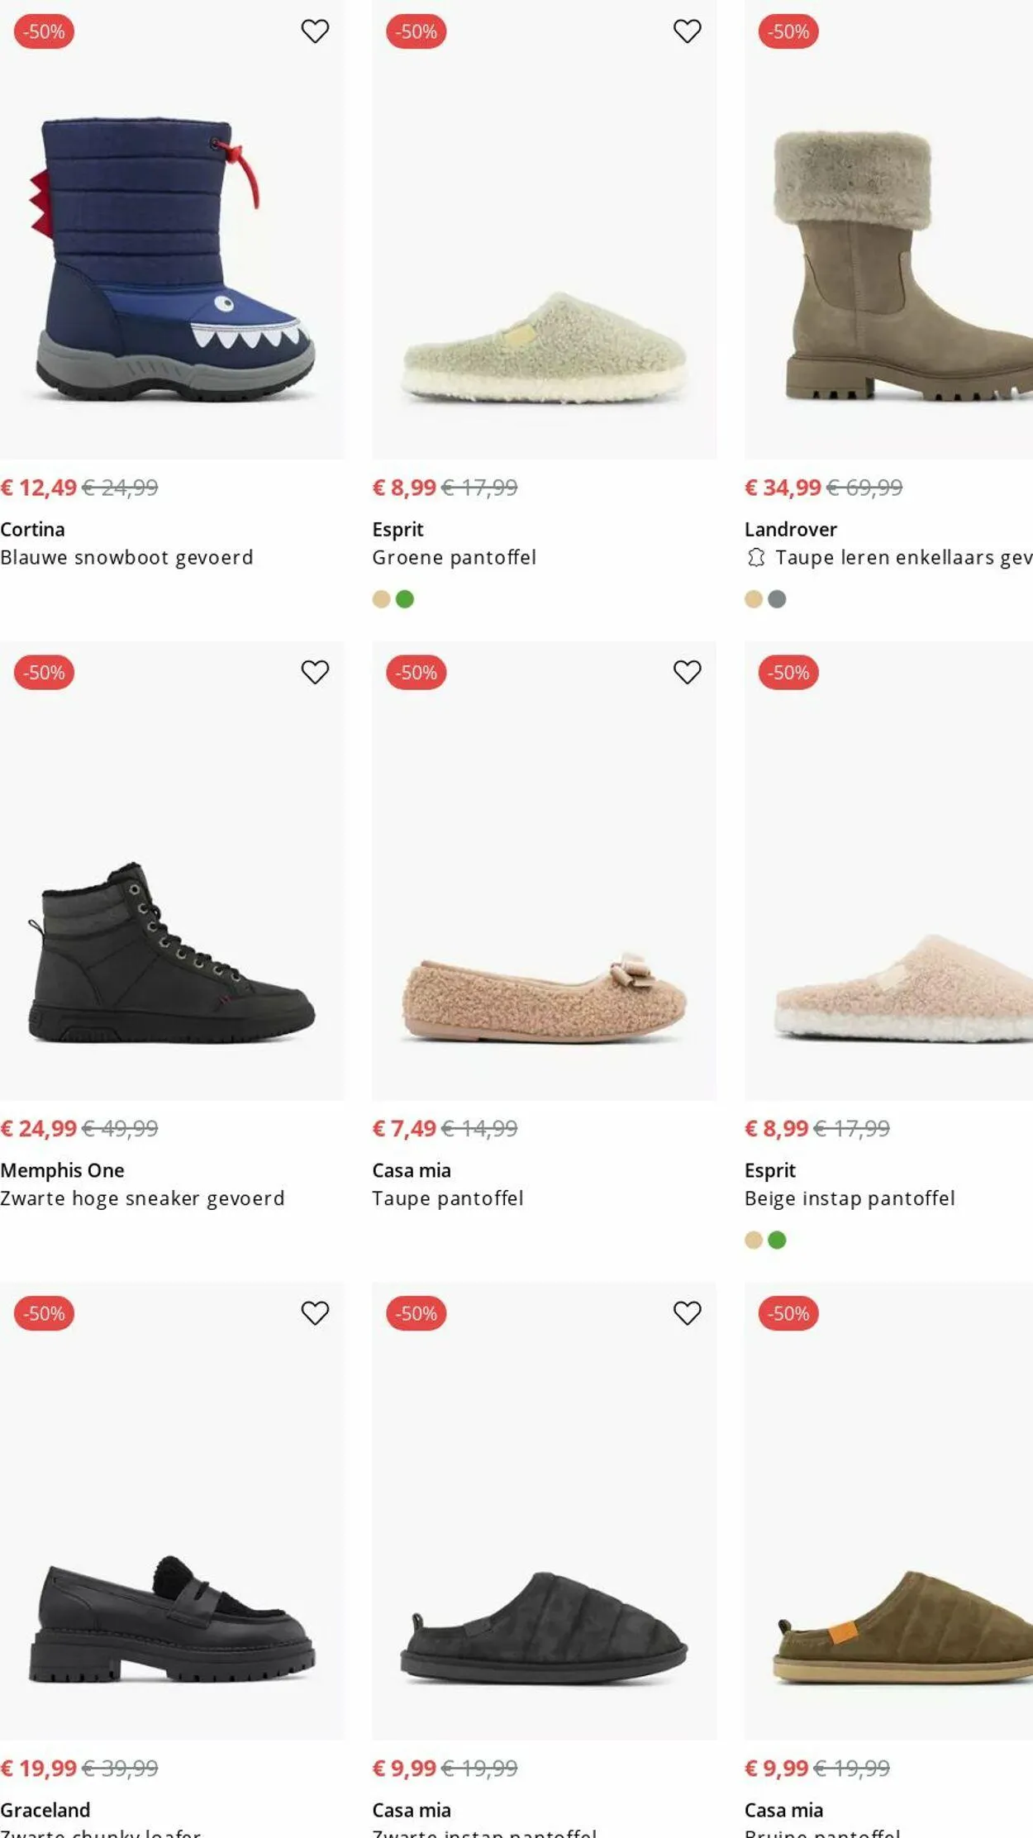The image size is (1033, 1838).
Task: Favorite the Memphis One black sneaker
Action: (x=315, y=672)
